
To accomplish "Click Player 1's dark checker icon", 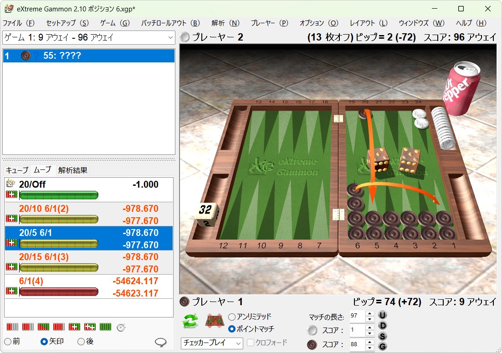I will (x=184, y=302).
